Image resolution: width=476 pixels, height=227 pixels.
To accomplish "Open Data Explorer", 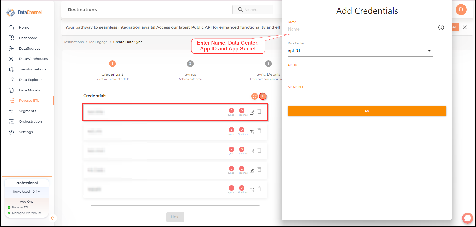I will [x=30, y=80].
